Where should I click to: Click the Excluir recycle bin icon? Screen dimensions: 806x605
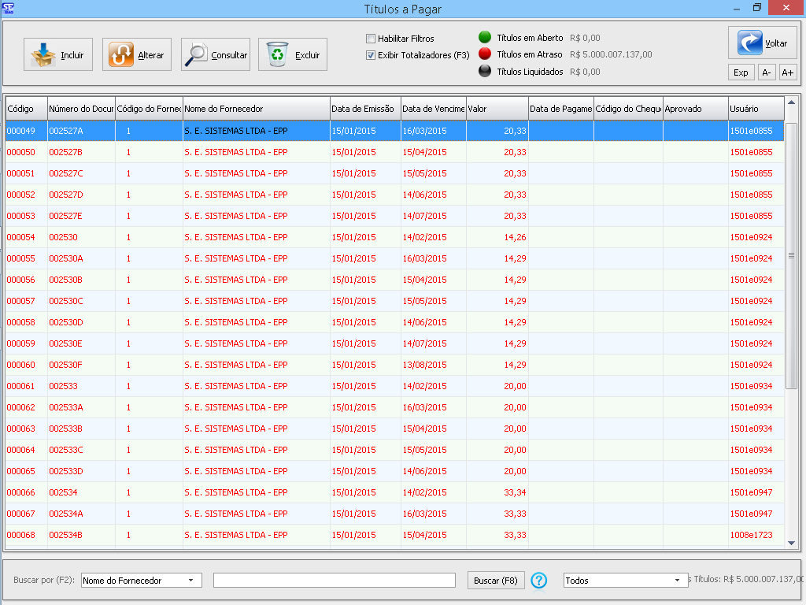(x=277, y=55)
